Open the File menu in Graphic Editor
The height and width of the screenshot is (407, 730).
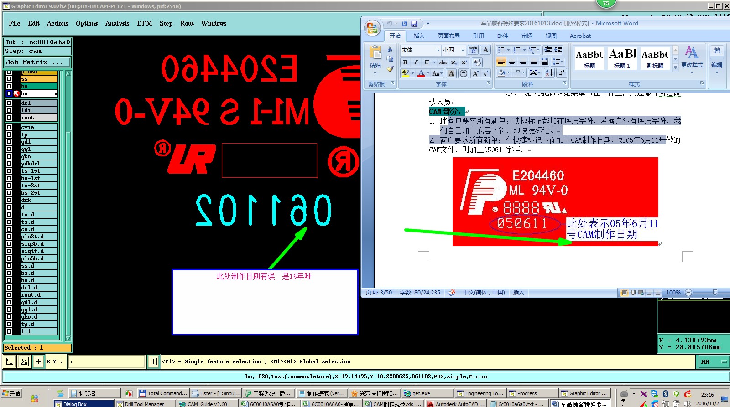click(x=15, y=24)
